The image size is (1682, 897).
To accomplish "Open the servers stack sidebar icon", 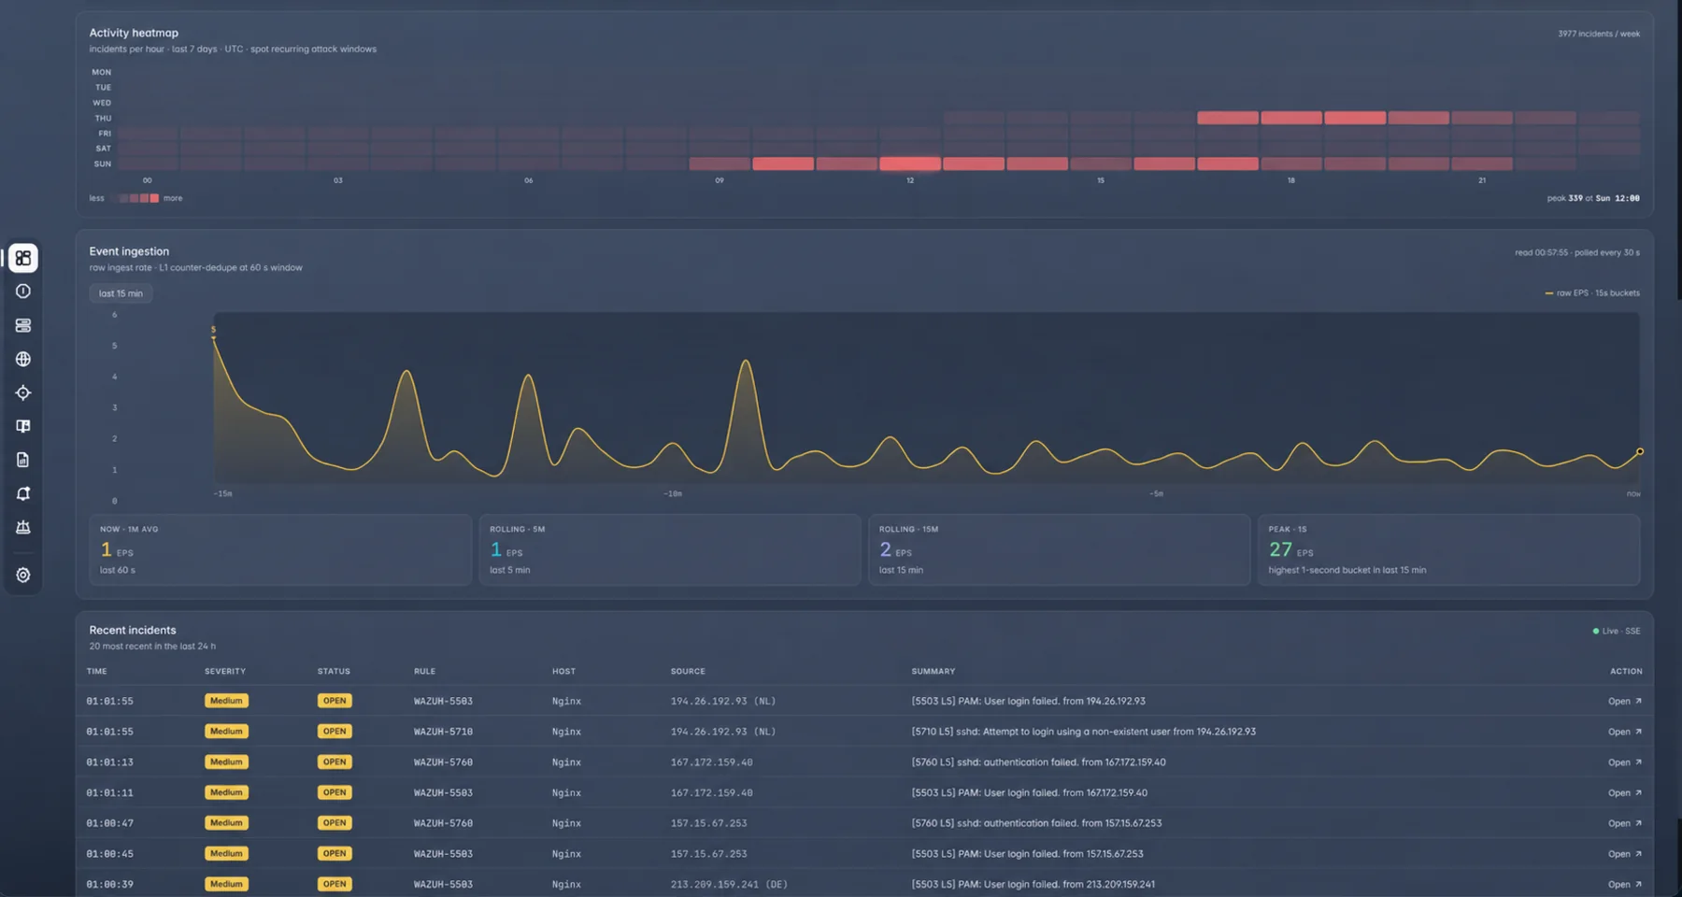I will [x=23, y=325].
